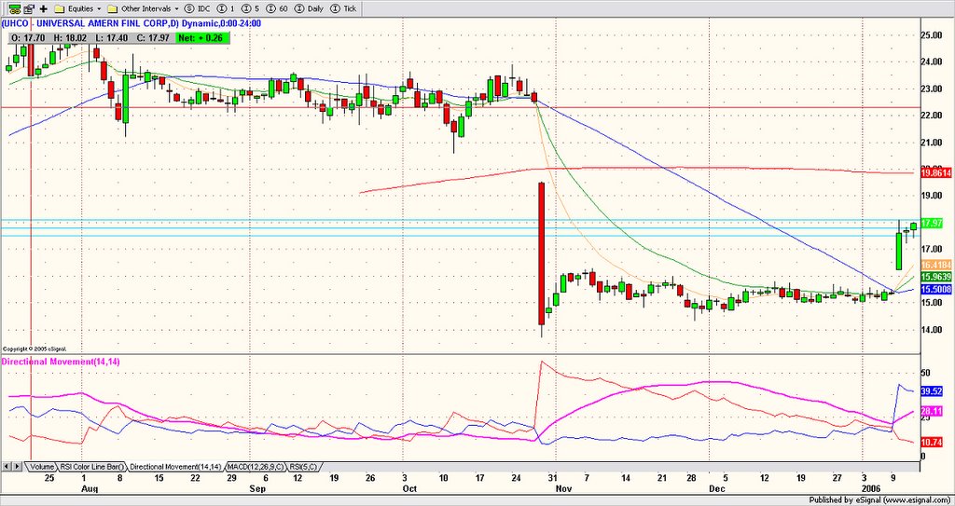Switch to the 60-minute interval
Screen dimensions: 955x506
pos(275,9)
